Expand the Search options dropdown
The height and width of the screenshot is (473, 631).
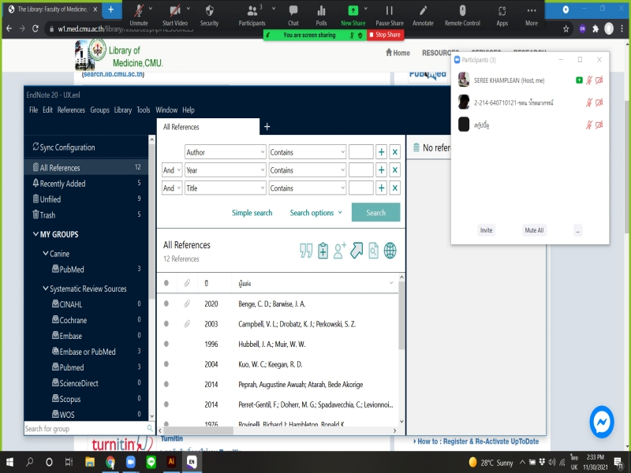tap(316, 213)
